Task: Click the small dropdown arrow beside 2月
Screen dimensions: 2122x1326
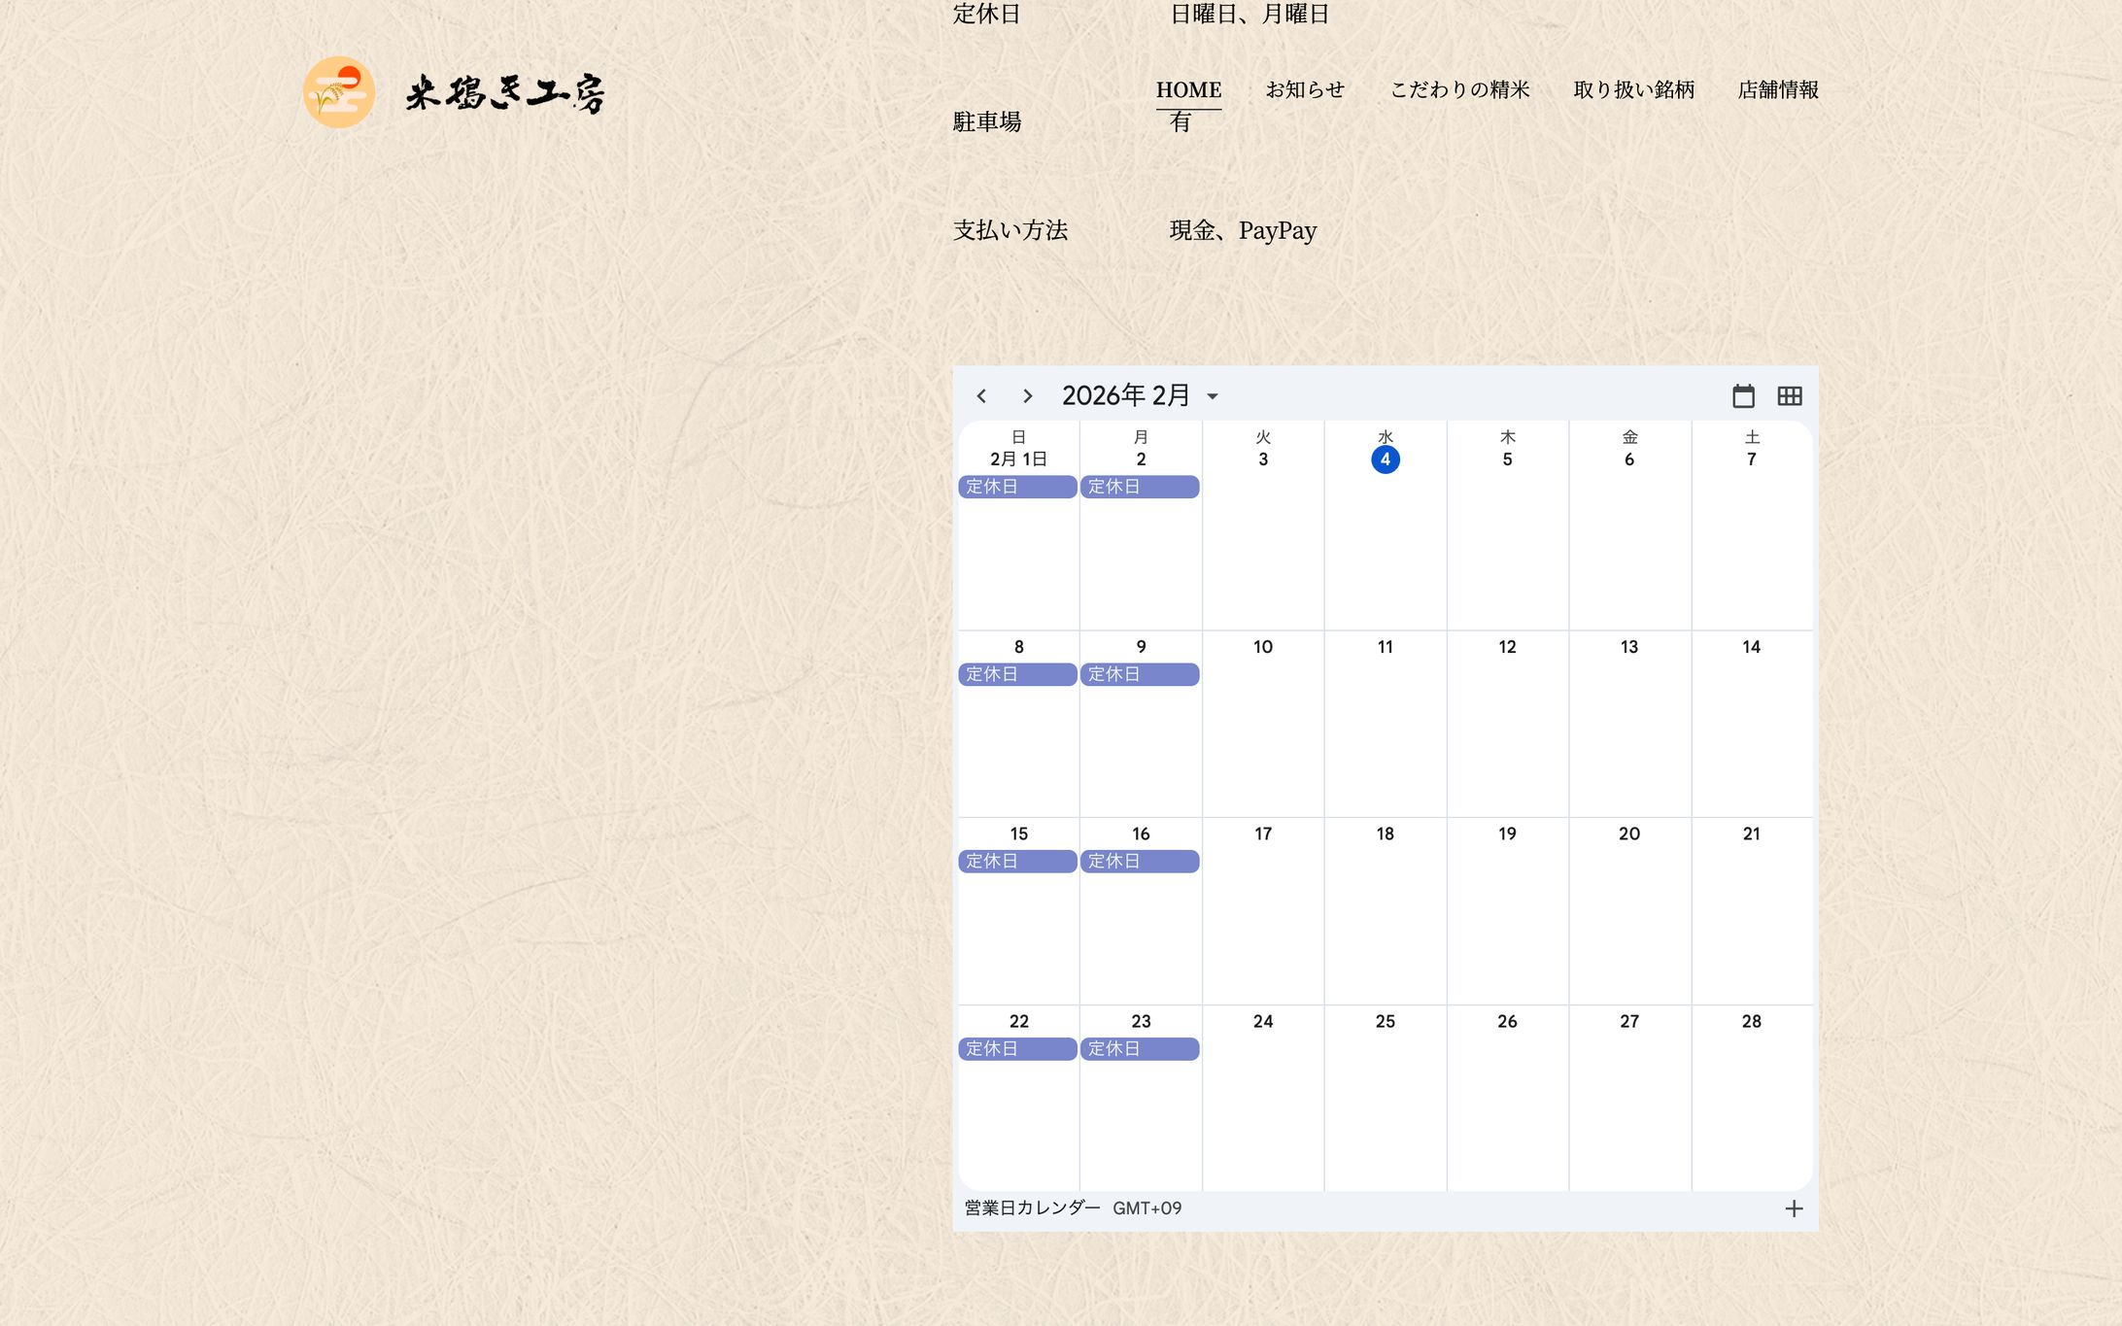Action: [1213, 396]
